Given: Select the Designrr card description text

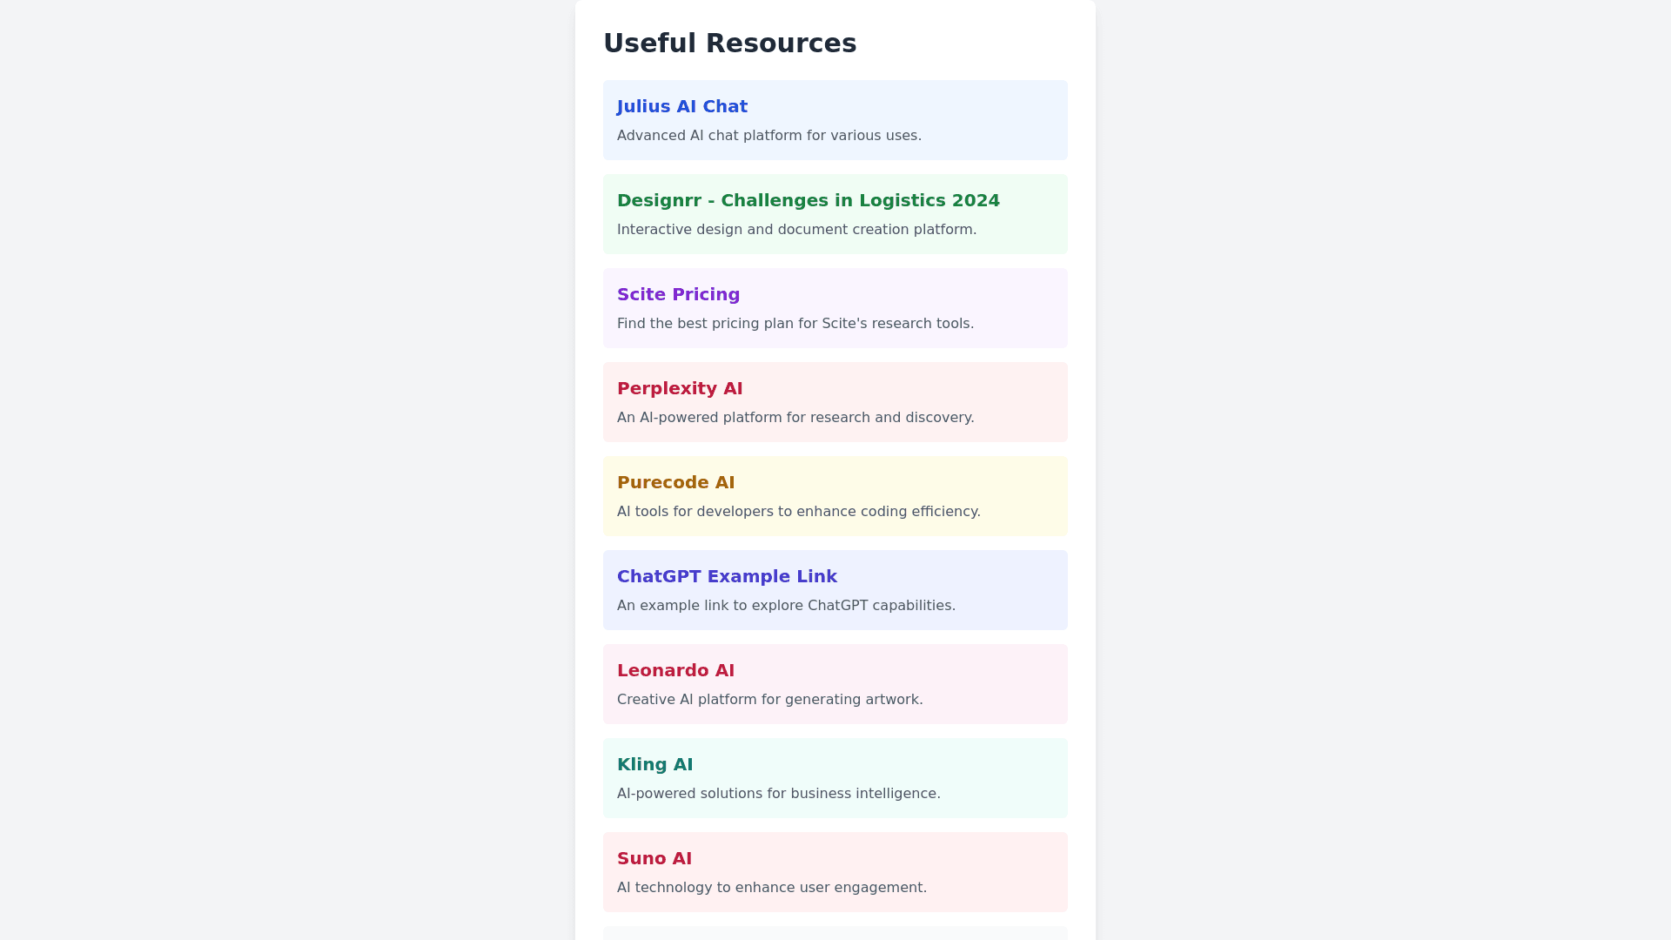Looking at the screenshot, I should point(796,230).
